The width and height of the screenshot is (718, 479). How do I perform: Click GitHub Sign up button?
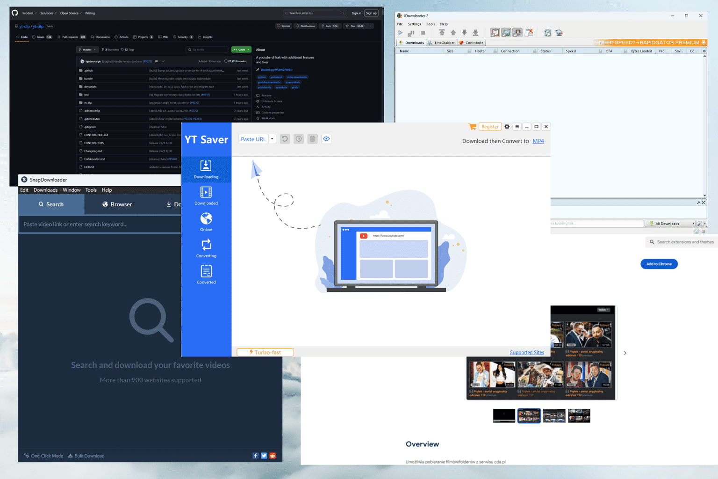(371, 13)
